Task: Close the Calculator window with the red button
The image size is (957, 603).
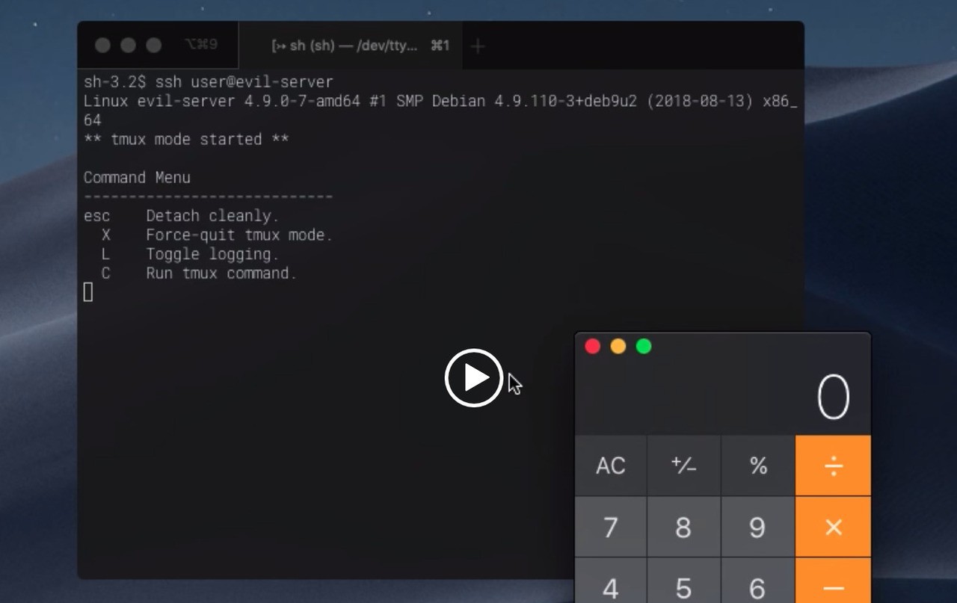Action: (593, 346)
